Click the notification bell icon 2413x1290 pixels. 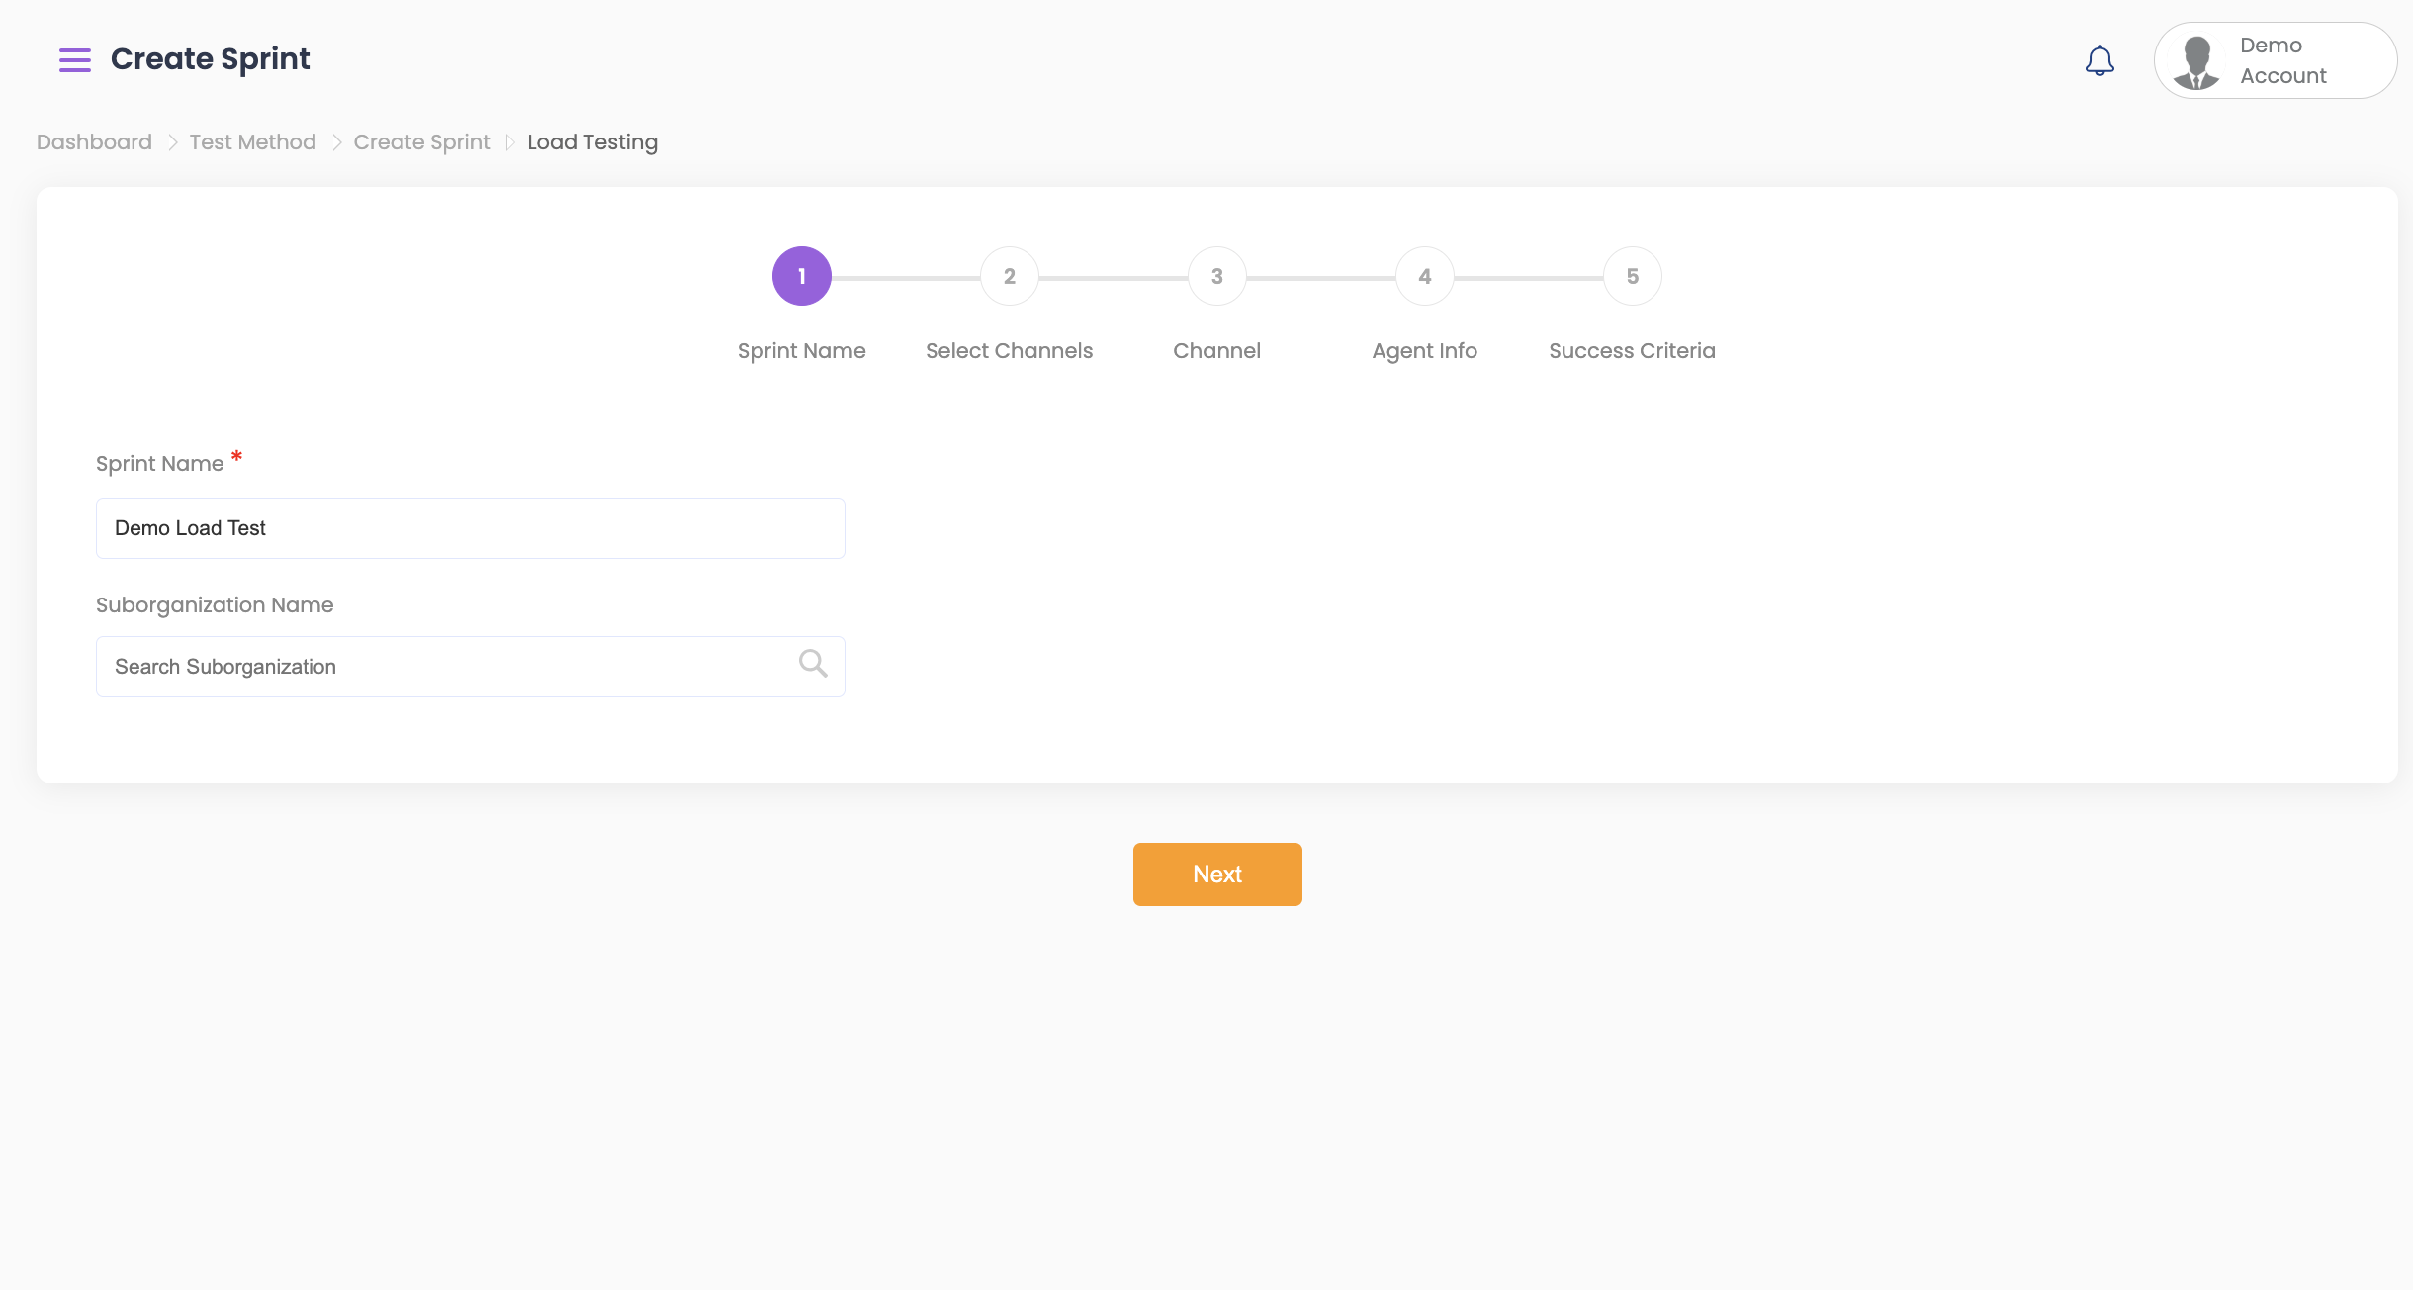tap(2100, 60)
